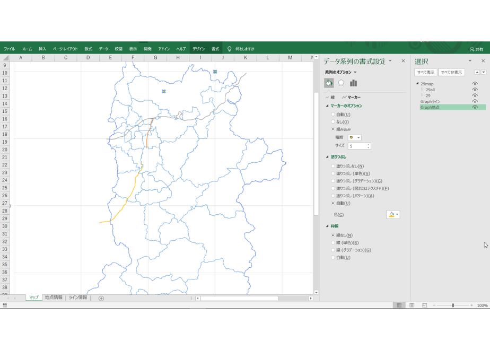Toggle visibility of the 29 item
This screenshot has height=350, width=490.
(x=475, y=95)
